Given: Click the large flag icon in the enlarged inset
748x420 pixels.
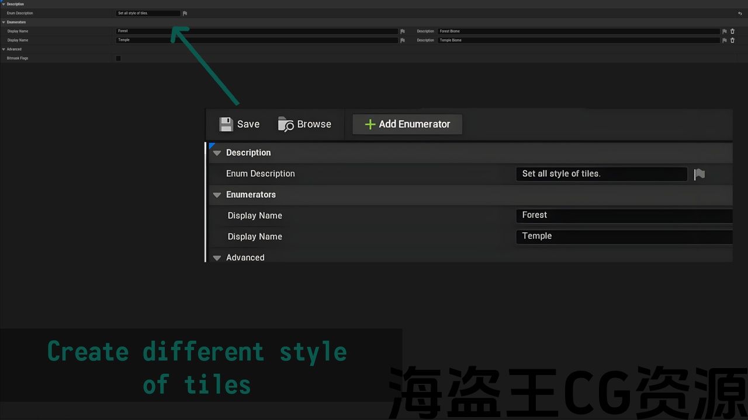Looking at the screenshot, I should [x=699, y=174].
